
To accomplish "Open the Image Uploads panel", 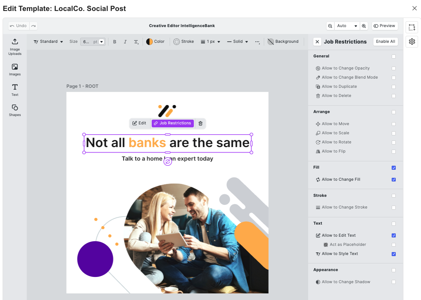I will point(15,46).
